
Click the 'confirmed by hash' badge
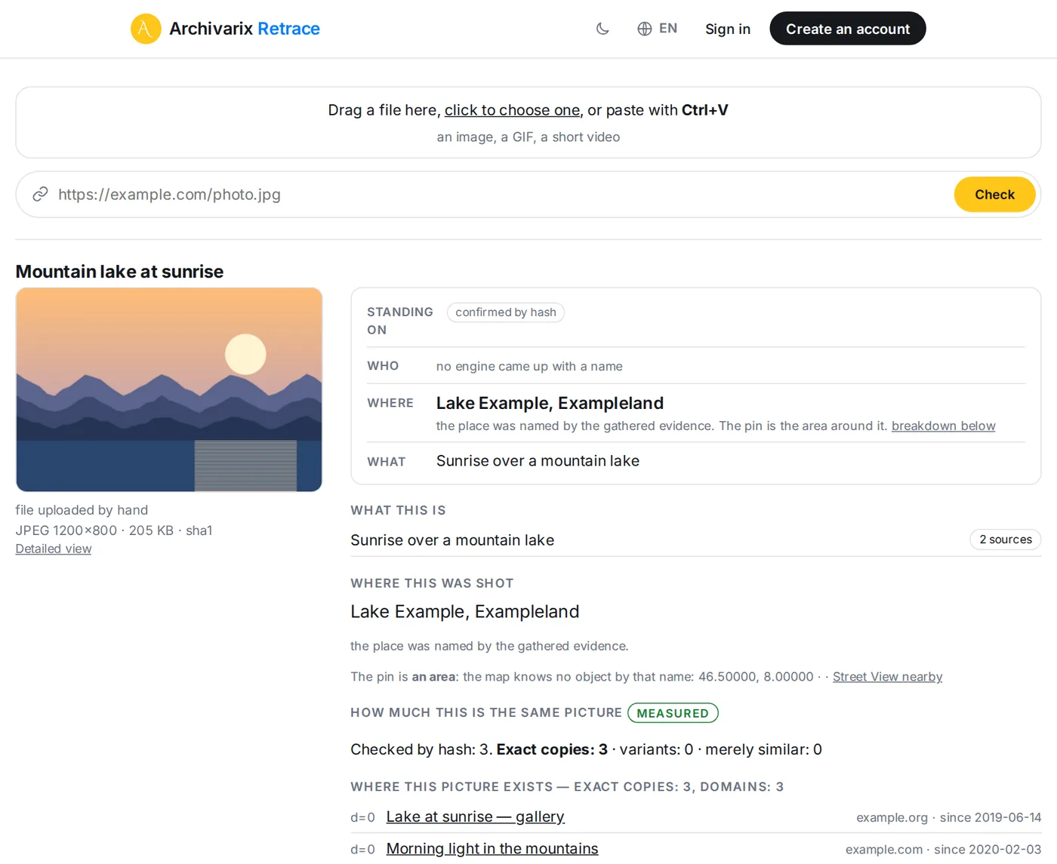(x=506, y=312)
